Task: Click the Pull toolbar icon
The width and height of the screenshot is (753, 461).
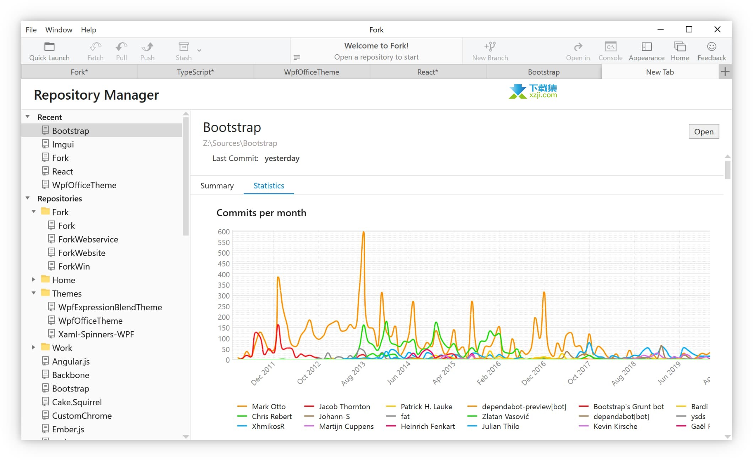Action: pos(121,47)
